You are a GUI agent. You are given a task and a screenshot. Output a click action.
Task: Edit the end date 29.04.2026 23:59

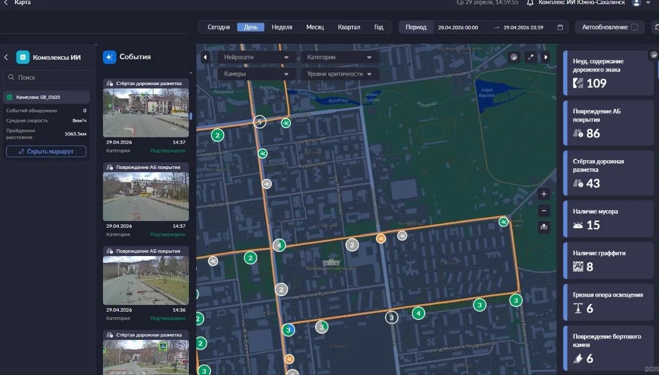pos(524,27)
